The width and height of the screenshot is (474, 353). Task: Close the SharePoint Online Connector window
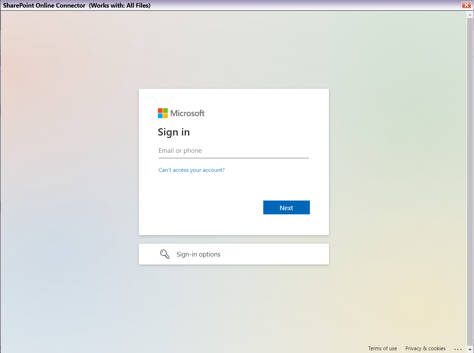click(466, 5)
